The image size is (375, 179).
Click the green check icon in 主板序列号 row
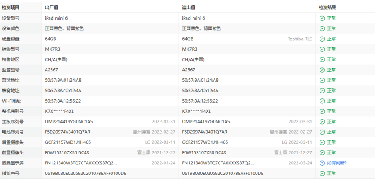pos(322,122)
